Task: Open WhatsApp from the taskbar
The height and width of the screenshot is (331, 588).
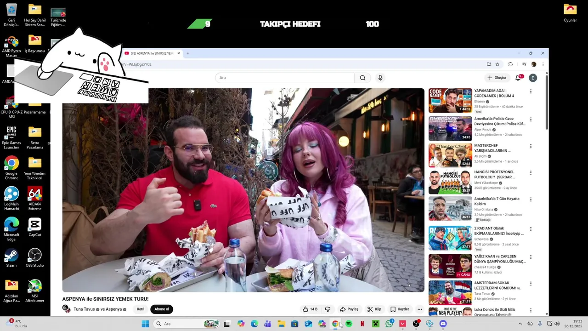Action: (389, 324)
